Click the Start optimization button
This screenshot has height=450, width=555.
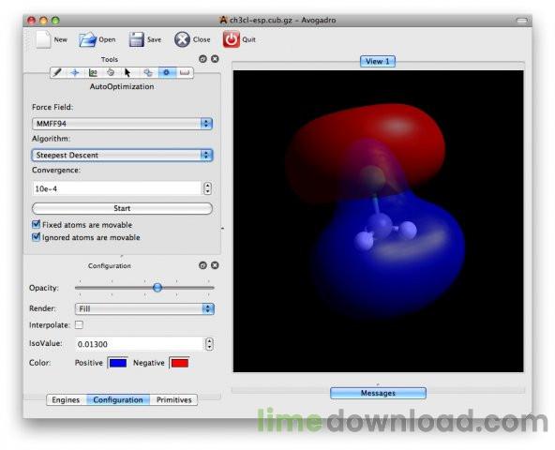(122, 208)
